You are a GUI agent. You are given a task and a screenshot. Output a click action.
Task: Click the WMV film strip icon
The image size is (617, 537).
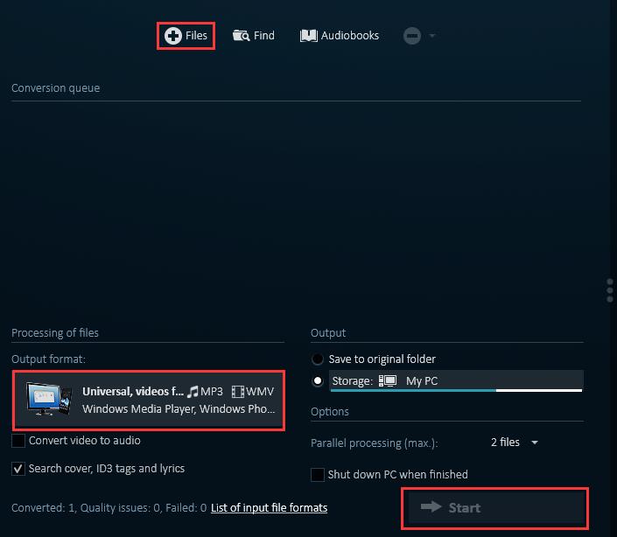point(237,392)
